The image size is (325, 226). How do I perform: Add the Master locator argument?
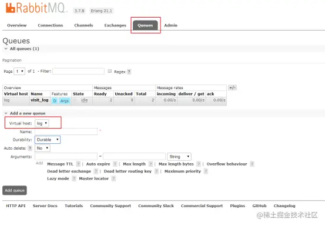point(94,178)
